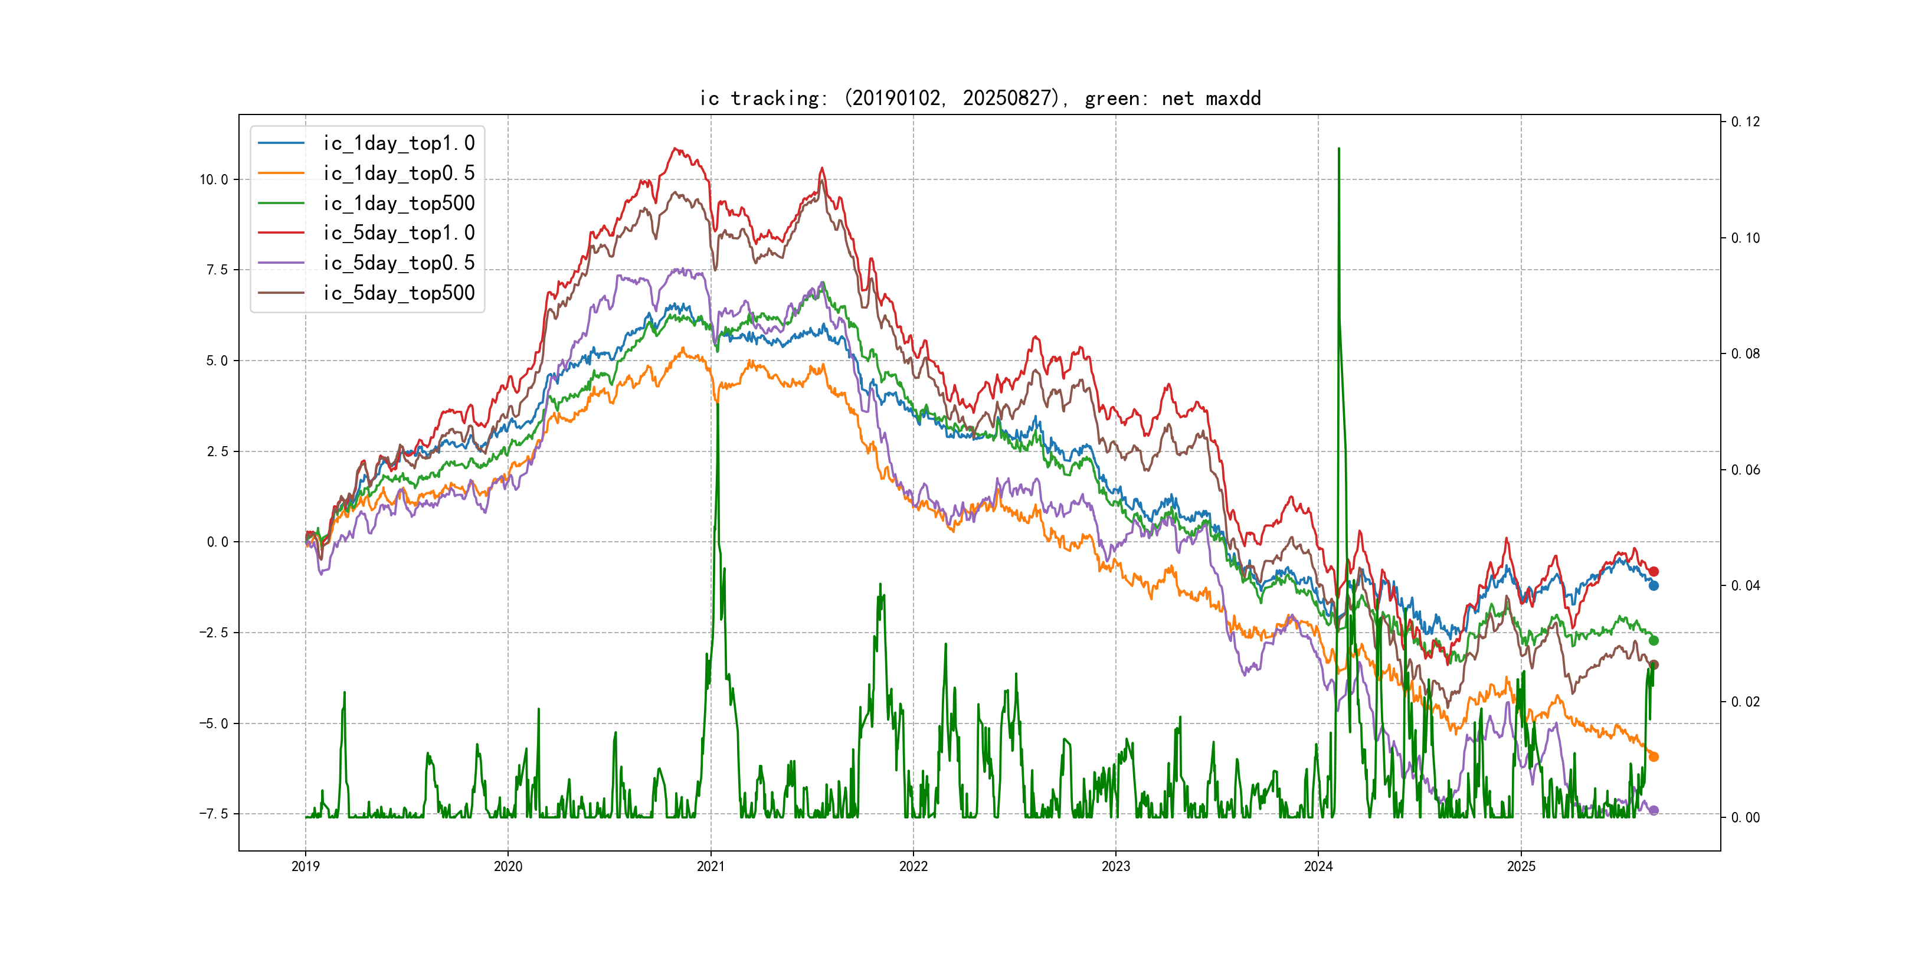Click the light green endpoint dot marker
The image size is (1912, 956).
click(1654, 640)
